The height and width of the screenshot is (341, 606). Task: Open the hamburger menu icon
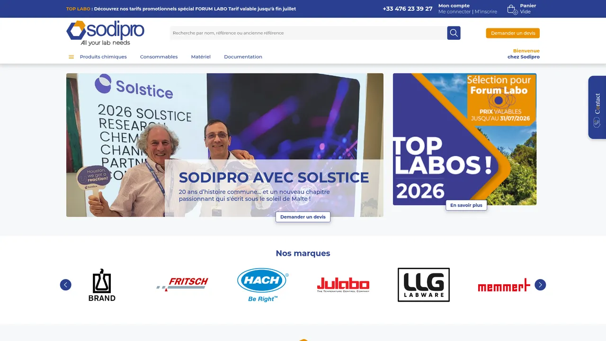(71, 57)
